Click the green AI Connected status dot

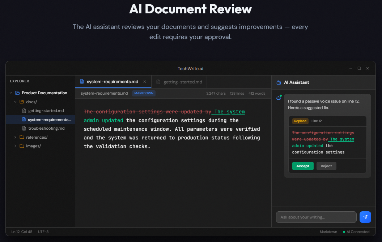(343, 232)
